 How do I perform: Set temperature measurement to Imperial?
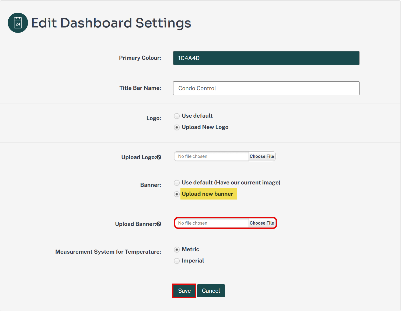click(x=177, y=261)
